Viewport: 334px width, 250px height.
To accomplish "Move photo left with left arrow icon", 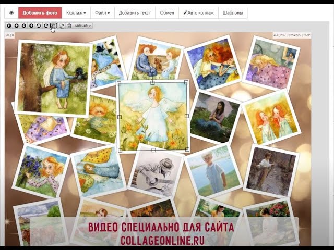I will point(9,26).
